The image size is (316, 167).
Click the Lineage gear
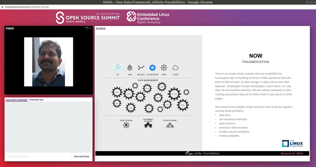162,87
